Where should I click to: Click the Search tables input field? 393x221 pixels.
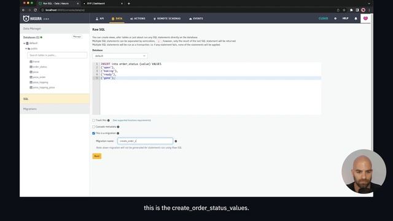57,55
